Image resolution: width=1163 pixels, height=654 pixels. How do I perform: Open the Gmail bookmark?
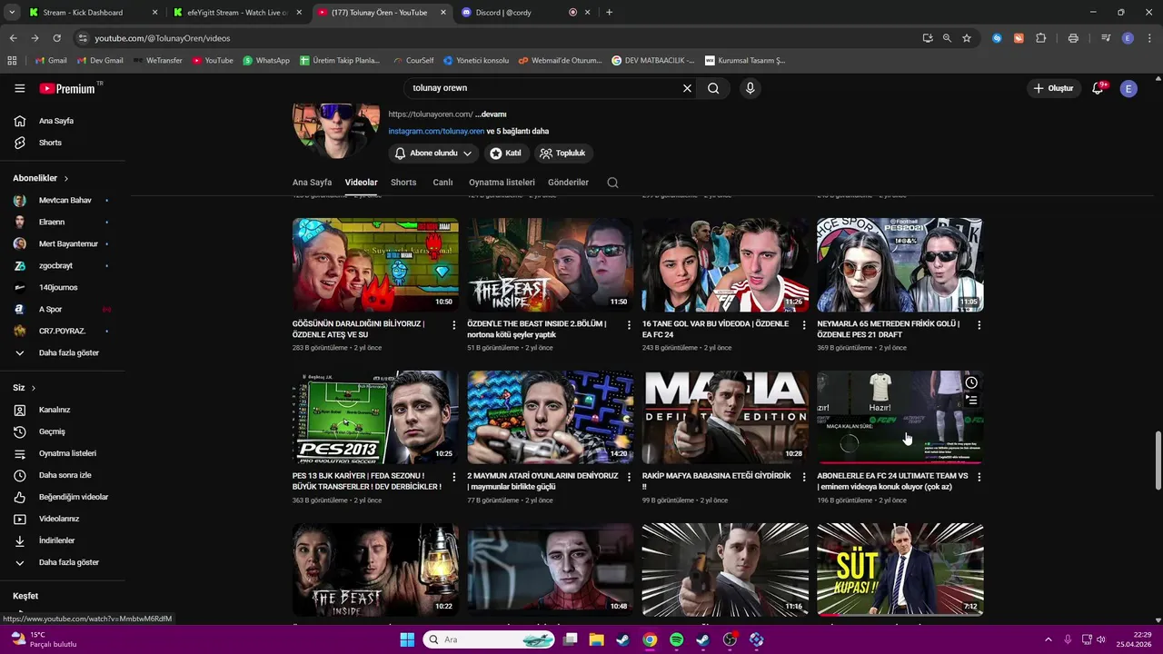click(51, 61)
